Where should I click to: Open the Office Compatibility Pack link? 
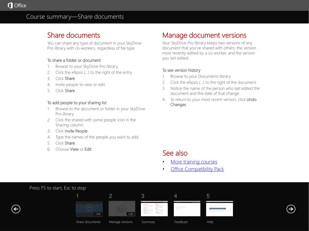(197, 169)
